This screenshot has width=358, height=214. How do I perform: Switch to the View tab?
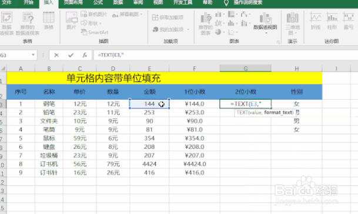click(x=158, y=2)
